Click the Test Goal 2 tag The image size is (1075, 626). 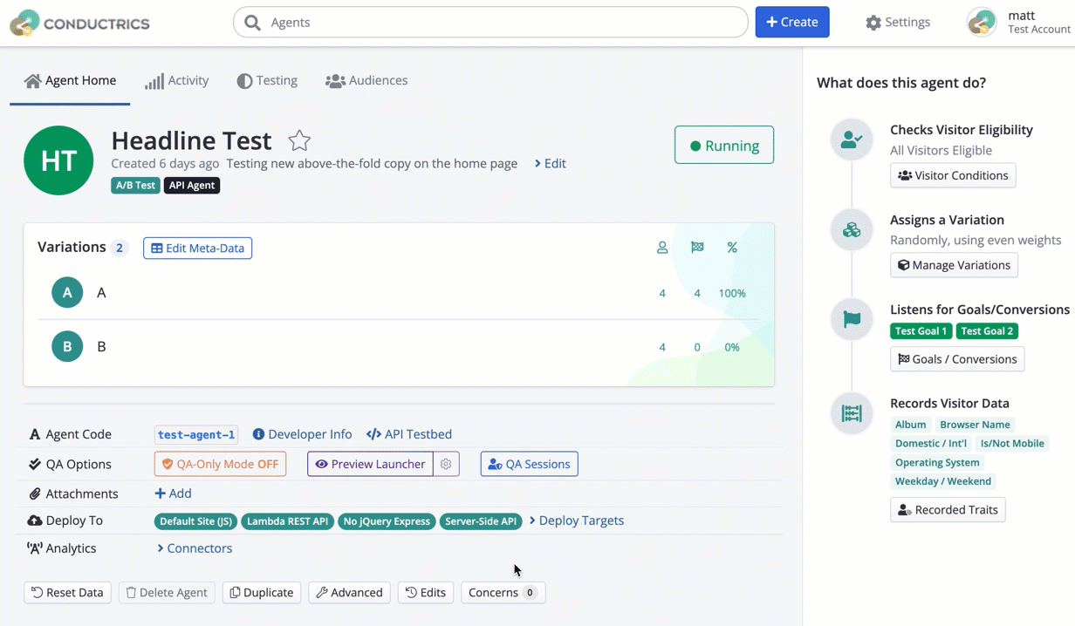[x=987, y=331]
